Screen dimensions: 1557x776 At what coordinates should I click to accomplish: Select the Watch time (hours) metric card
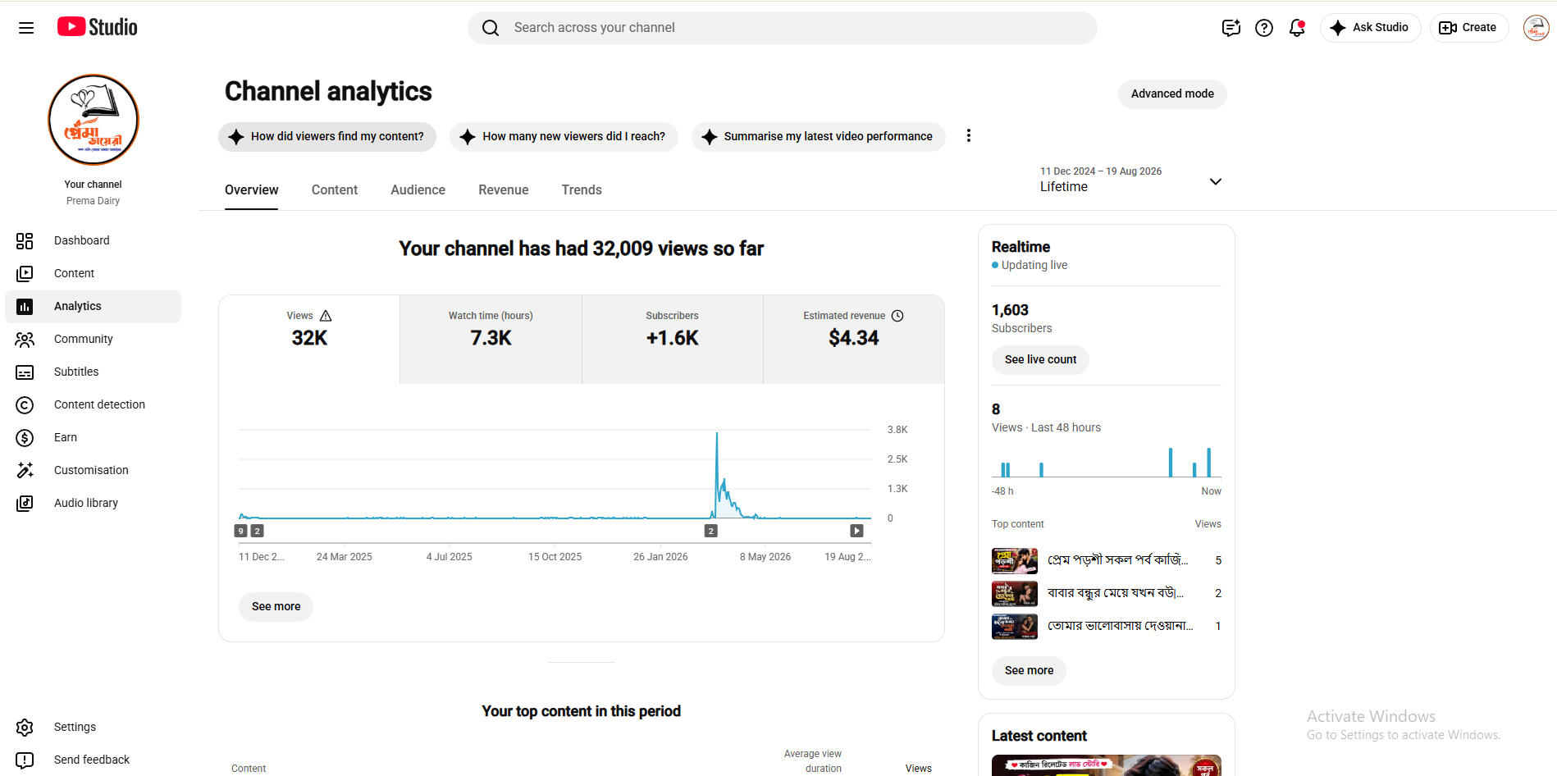[491, 339]
